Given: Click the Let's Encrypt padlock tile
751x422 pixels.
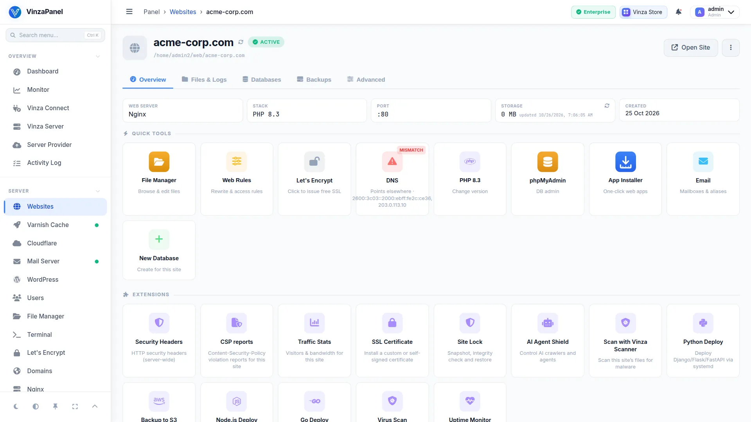Looking at the screenshot, I should (x=314, y=179).
